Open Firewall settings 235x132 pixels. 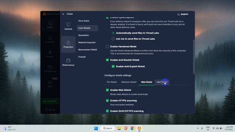[x=82, y=57]
